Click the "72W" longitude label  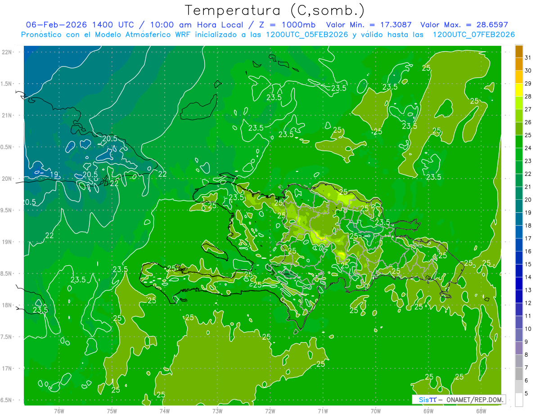(x=270, y=411)
